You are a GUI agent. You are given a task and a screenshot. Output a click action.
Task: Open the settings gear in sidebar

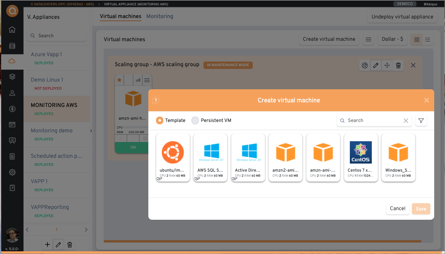point(12,172)
